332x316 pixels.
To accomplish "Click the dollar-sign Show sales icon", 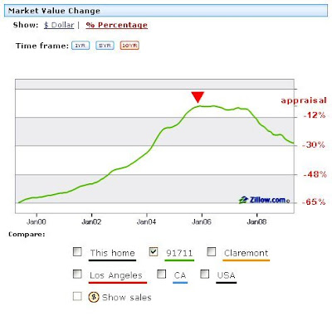I will point(94,297).
